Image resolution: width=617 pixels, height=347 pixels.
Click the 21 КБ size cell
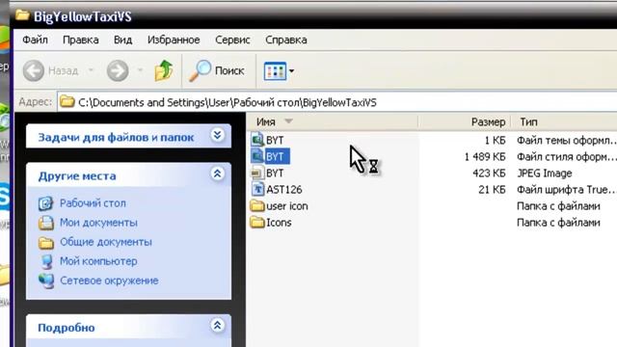coord(492,190)
